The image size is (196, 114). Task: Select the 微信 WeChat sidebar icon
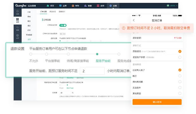[x=17, y=28]
